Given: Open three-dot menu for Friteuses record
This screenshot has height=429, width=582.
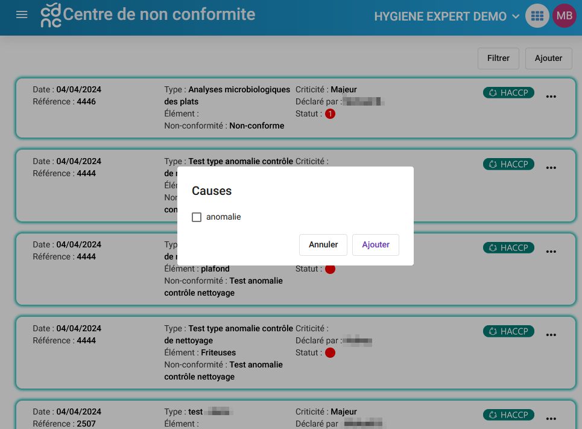Looking at the screenshot, I should tap(551, 335).
